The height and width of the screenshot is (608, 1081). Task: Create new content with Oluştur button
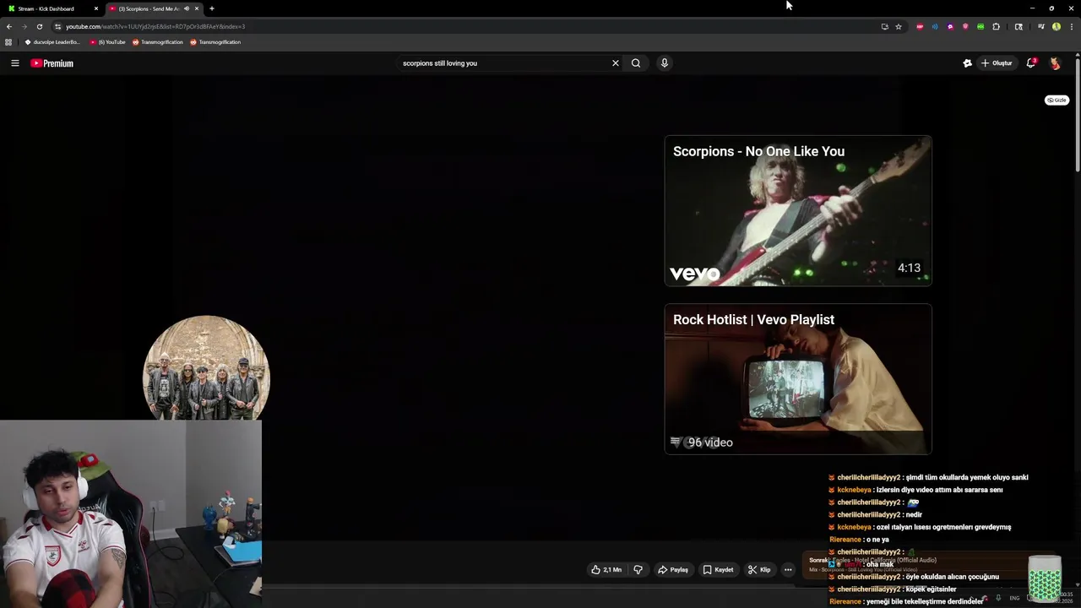pyautogui.click(x=997, y=63)
